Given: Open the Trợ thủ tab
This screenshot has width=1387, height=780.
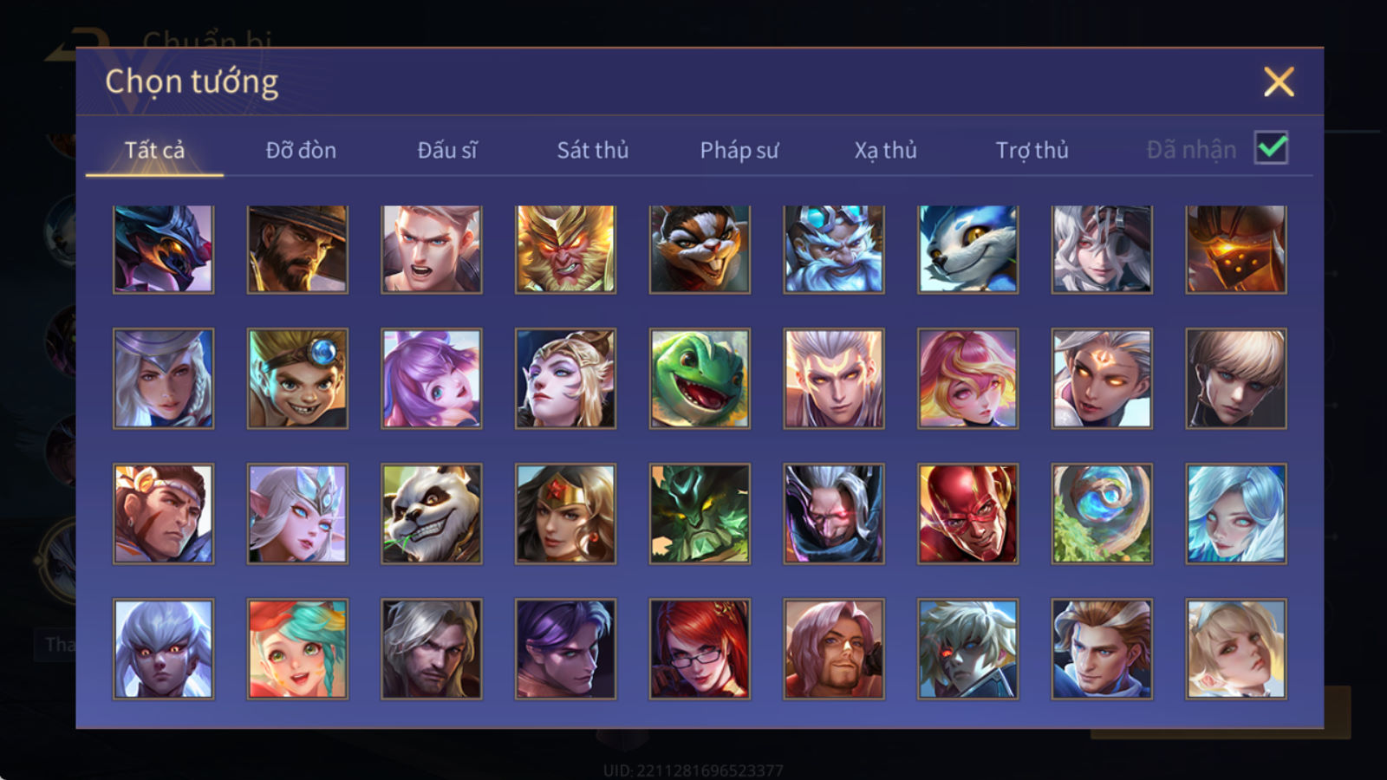Looking at the screenshot, I should (1032, 150).
